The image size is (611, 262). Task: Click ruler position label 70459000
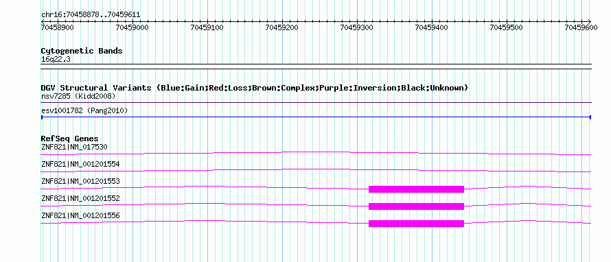click(132, 27)
